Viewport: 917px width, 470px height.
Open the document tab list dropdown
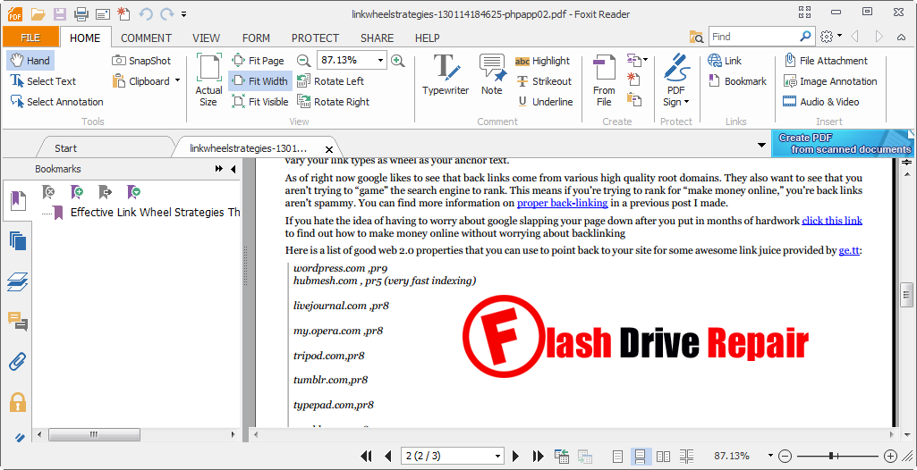coord(761,145)
